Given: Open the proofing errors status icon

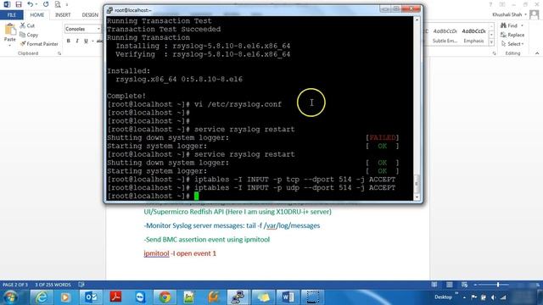Looking at the screenshot, I should [81, 285].
